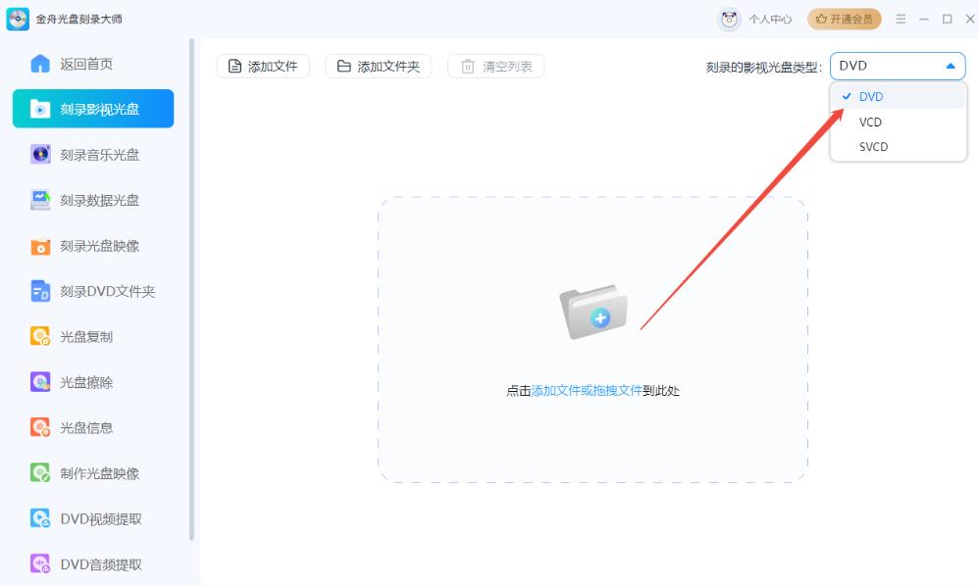Click the 金舟光盘刻录大师 app logo icon
Viewport: 979px width, 586px height.
18,20
